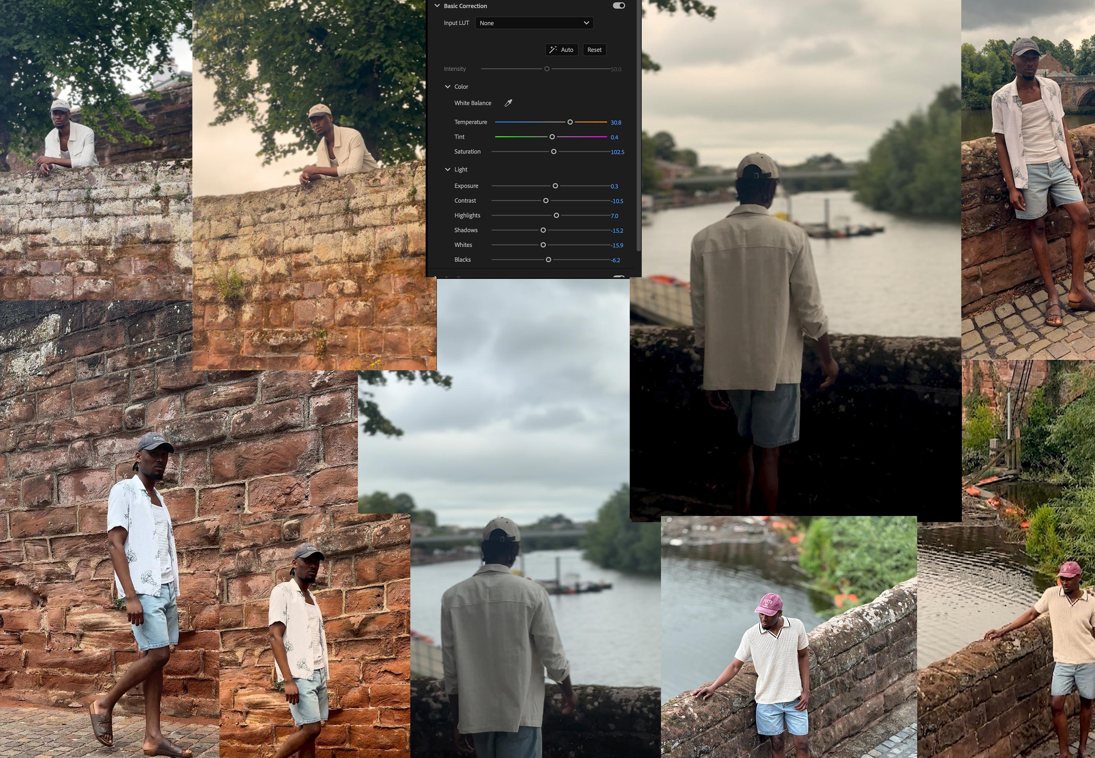
Task: Click the Exposure slider knob
Action: click(556, 186)
